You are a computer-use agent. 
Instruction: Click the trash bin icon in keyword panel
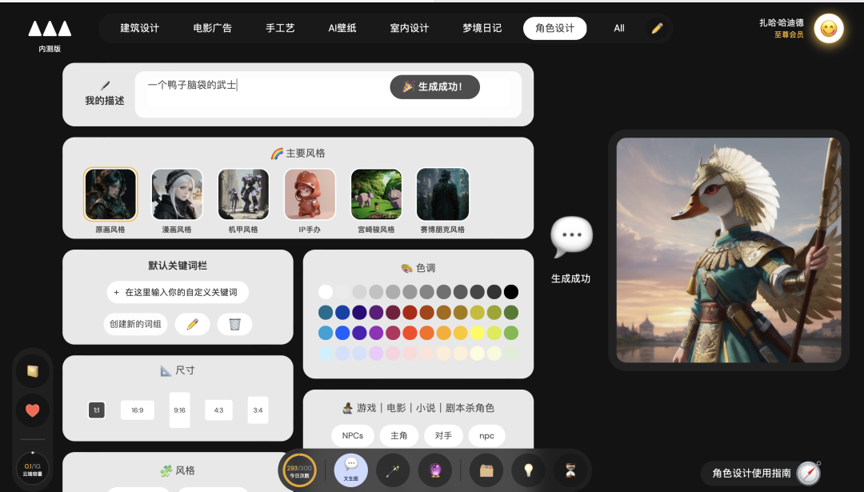[x=234, y=324]
